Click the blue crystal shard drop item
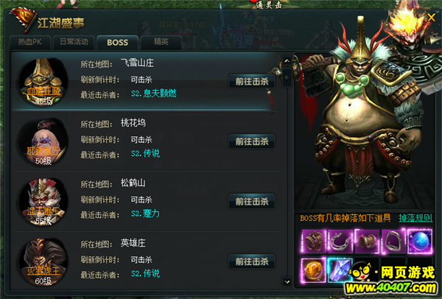 pos(340,270)
